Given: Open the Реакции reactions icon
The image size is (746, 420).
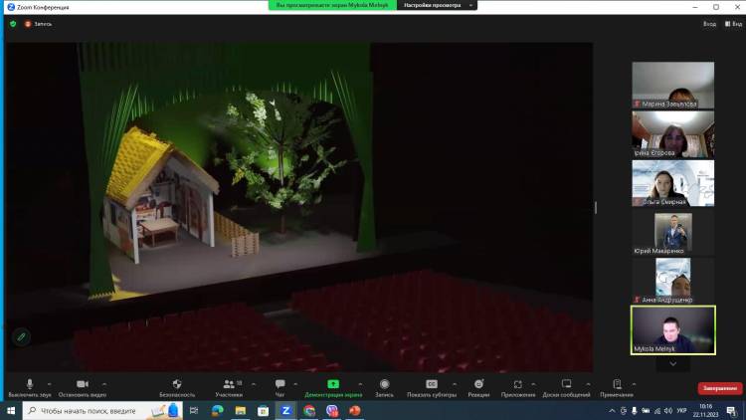Looking at the screenshot, I should coord(478,384).
